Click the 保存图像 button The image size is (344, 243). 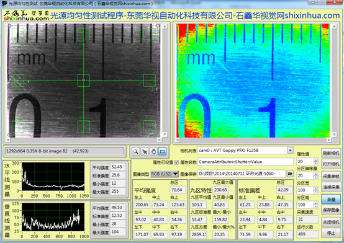coord(331,210)
